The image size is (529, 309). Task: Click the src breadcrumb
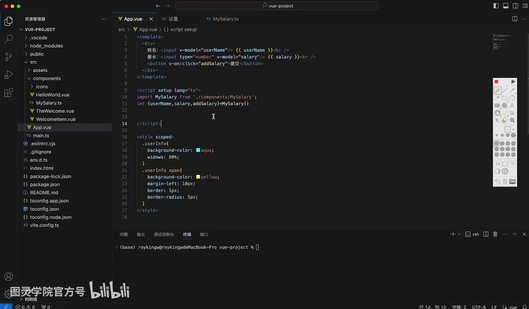tap(122, 30)
